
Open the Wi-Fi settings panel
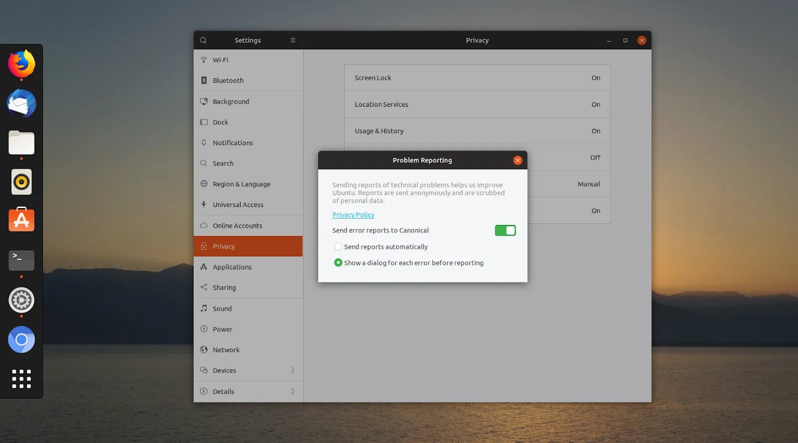pyautogui.click(x=248, y=60)
